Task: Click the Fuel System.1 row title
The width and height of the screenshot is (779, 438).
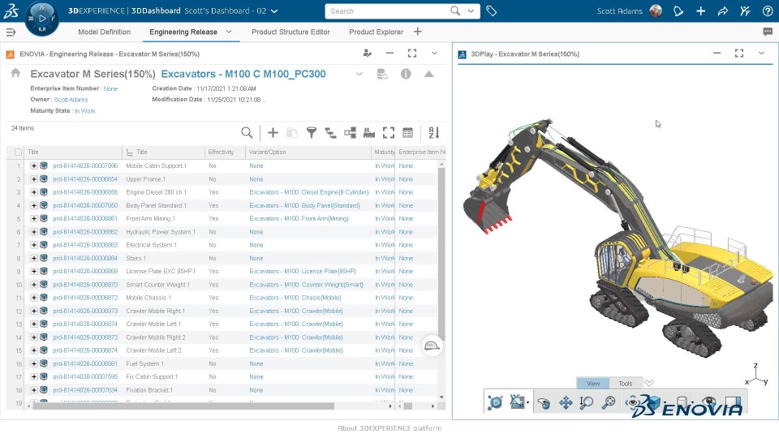Action: (x=144, y=364)
